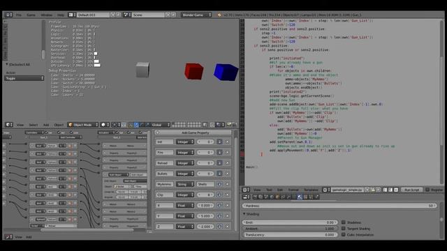Toggle syntax highlighting in text editor header

tap(396, 190)
